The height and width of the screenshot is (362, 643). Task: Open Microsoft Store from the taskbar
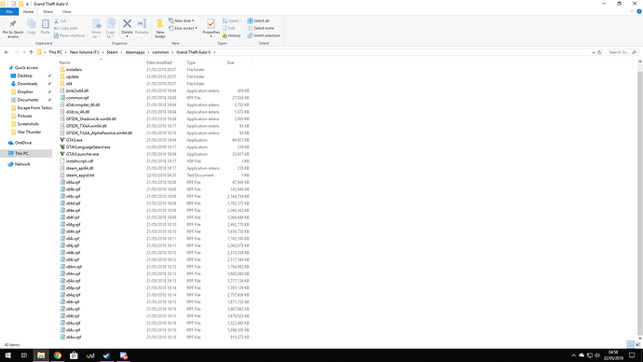click(x=74, y=355)
